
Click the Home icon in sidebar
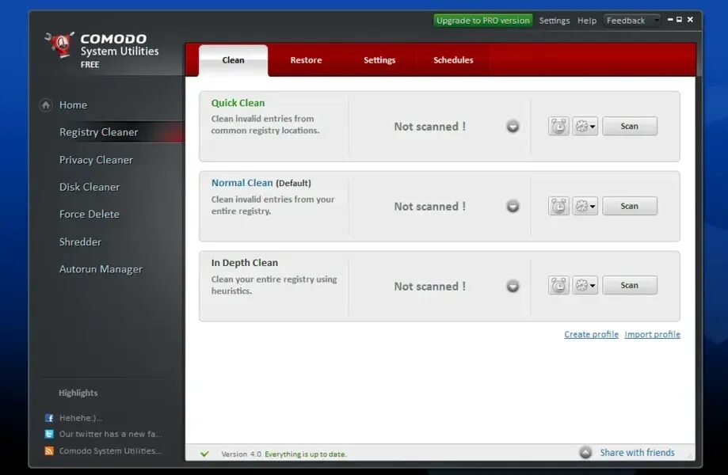coord(45,105)
